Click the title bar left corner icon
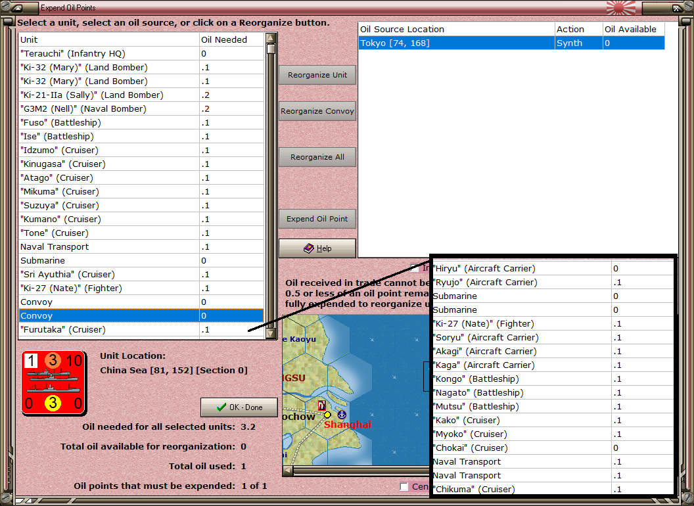The height and width of the screenshot is (506, 694). (16, 8)
